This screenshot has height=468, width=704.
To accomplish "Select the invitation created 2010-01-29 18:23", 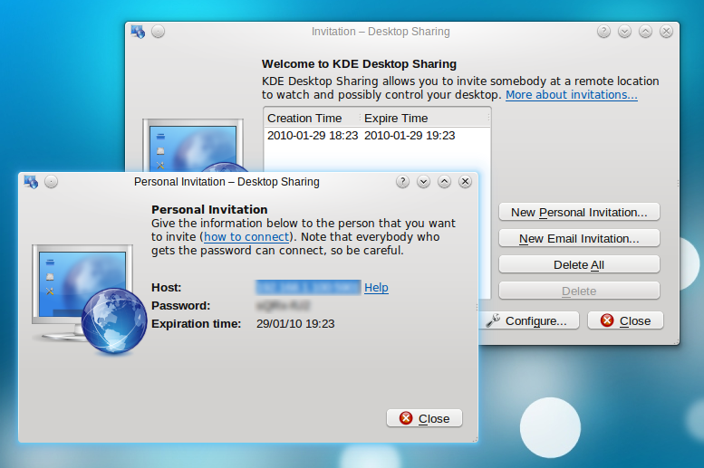I will pyautogui.click(x=362, y=136).
